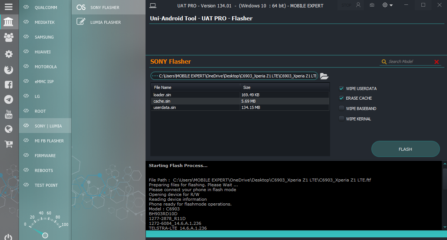Select the bank building sidebar icon
This screenshot has height=240, width=447.
click(x=9, y=22)
